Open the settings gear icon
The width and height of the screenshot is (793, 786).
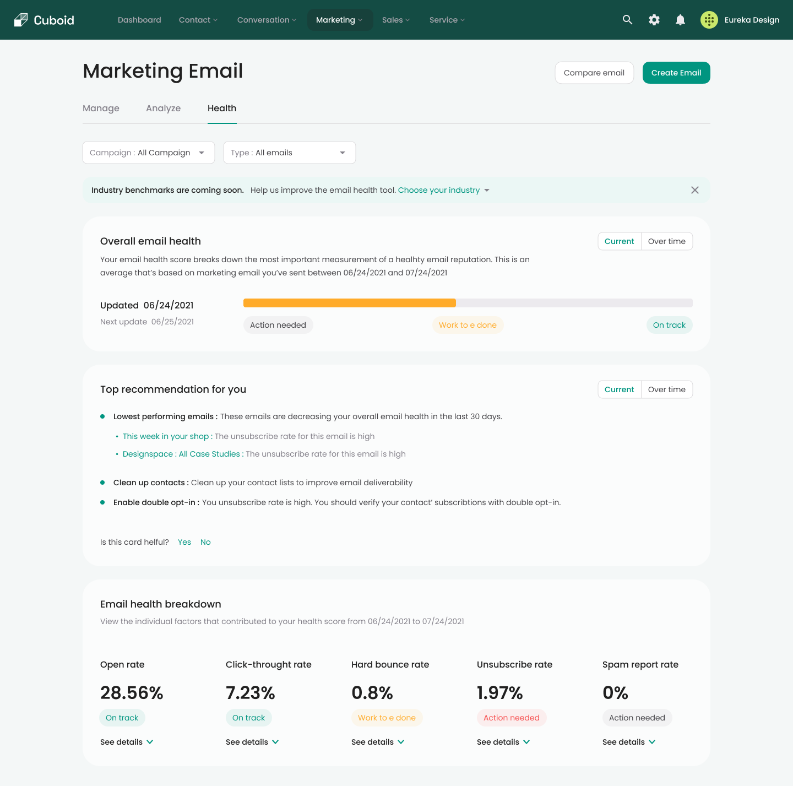(654, 19)
